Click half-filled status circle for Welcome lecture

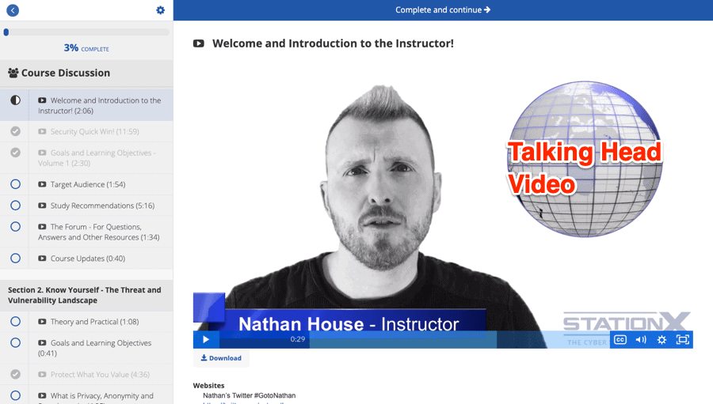tap(16, 100)
